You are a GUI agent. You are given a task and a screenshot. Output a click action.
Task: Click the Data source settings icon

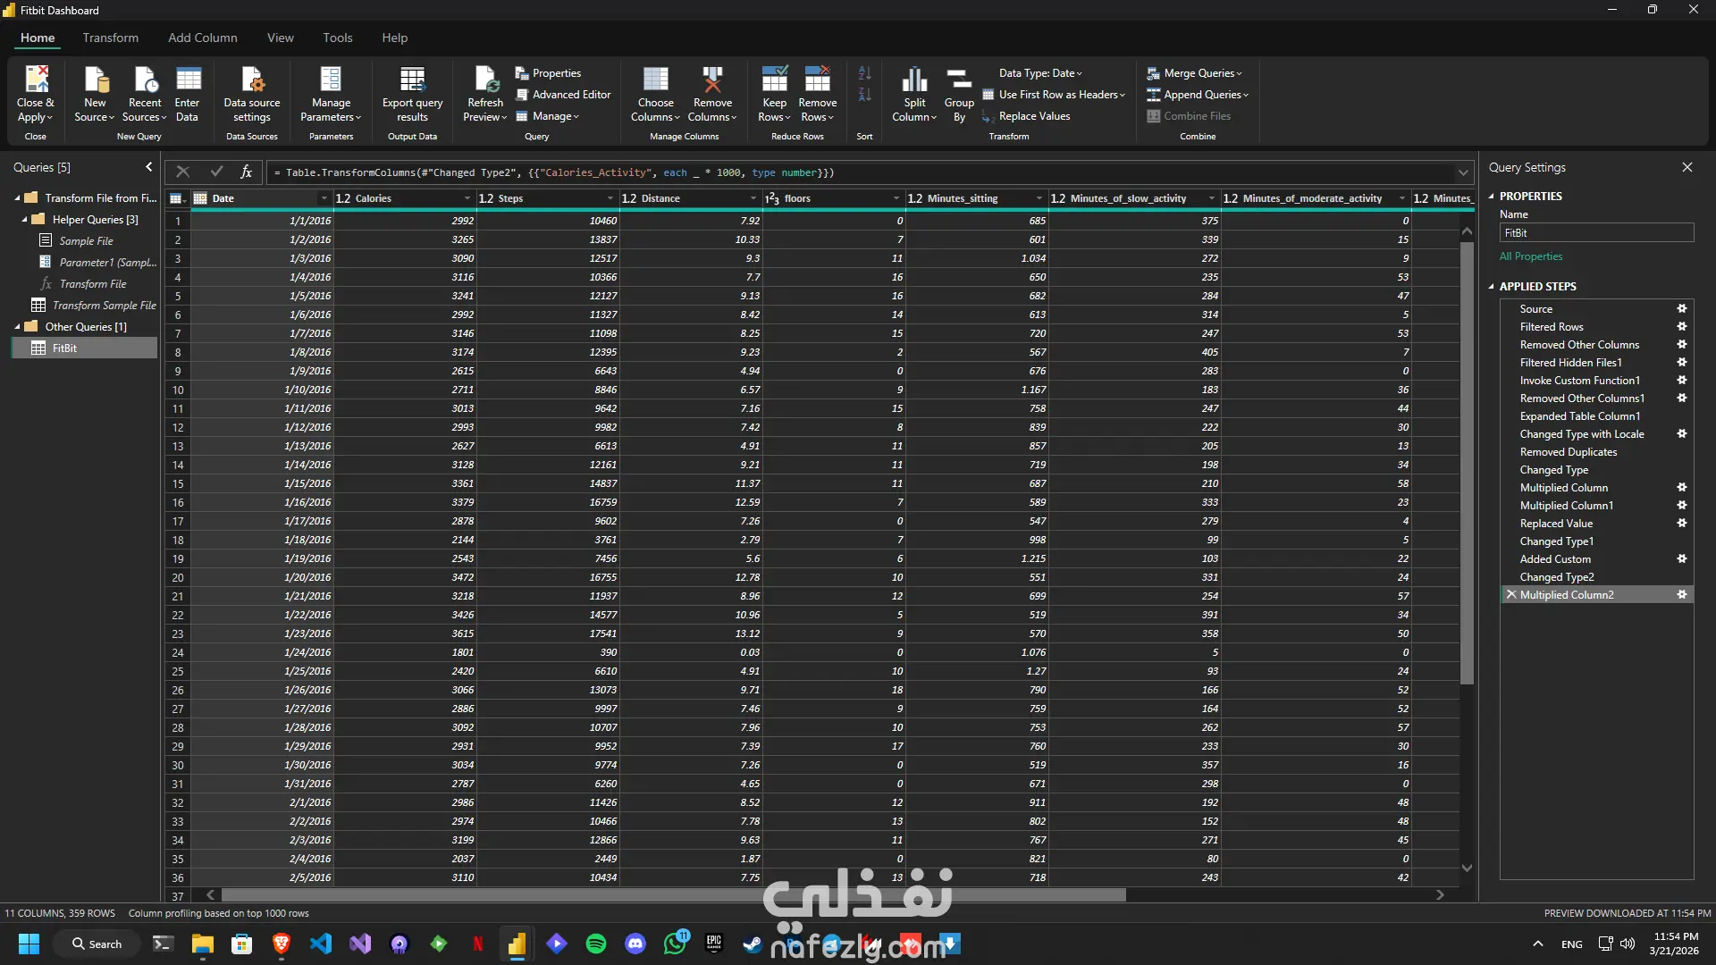252,80
